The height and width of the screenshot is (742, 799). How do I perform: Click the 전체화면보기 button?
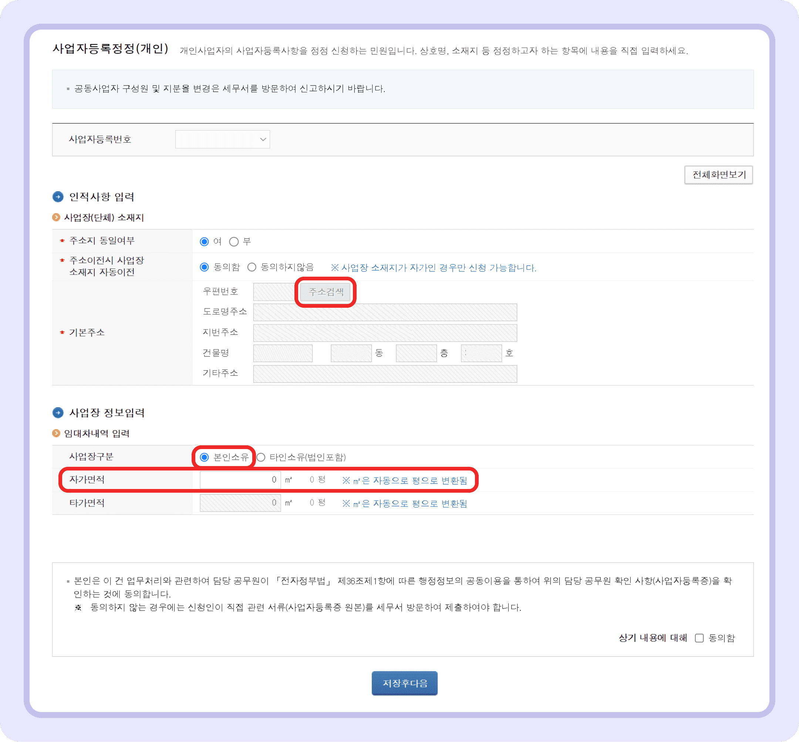tap(718, 175)
